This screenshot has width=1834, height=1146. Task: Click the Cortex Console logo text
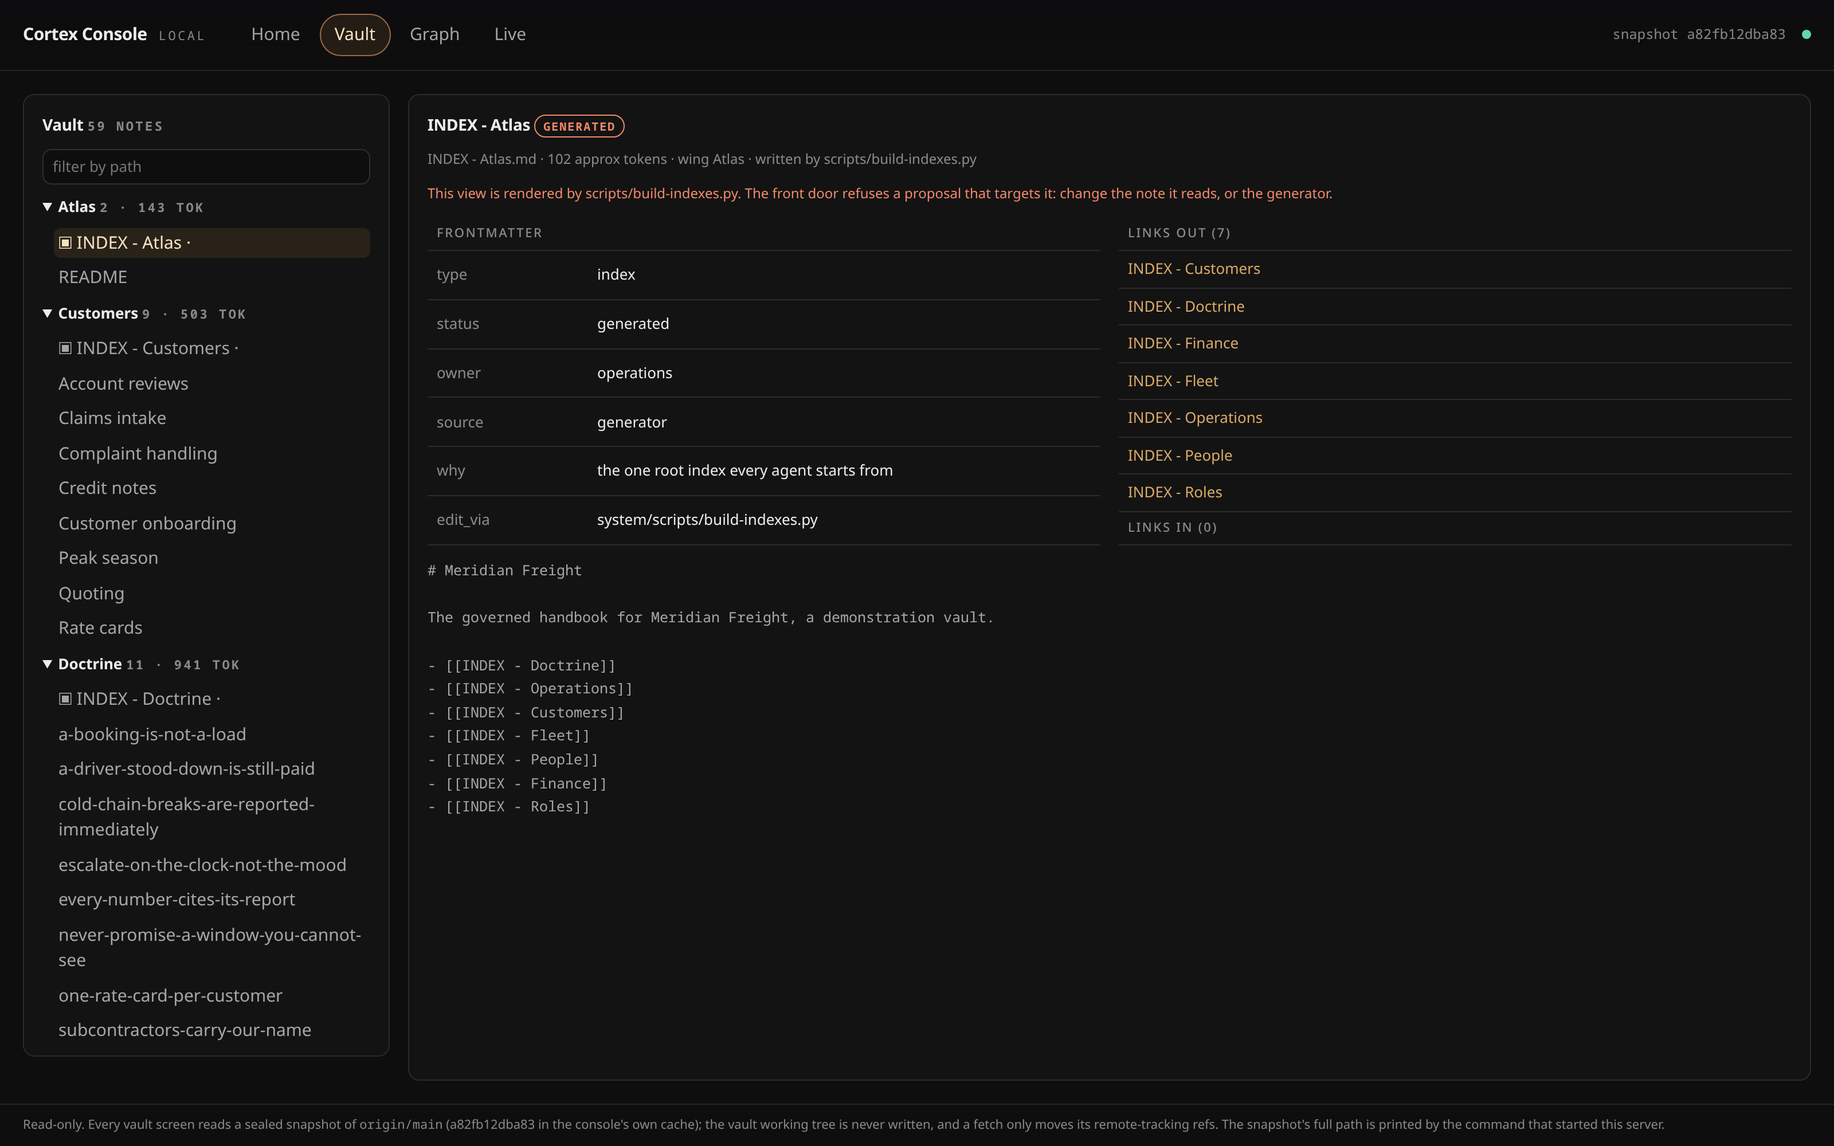click(x=85, y=34)
